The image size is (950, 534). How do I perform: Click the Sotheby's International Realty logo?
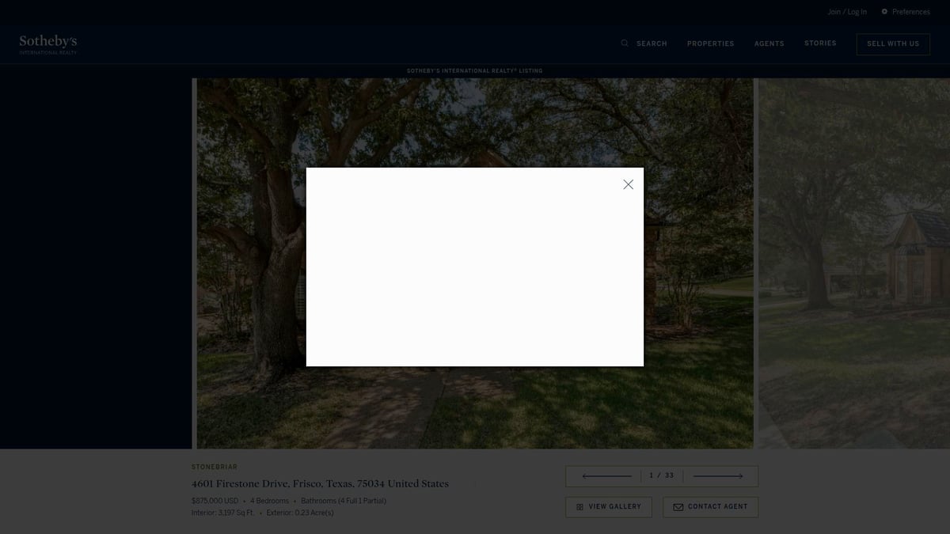[x=48, y=44]
